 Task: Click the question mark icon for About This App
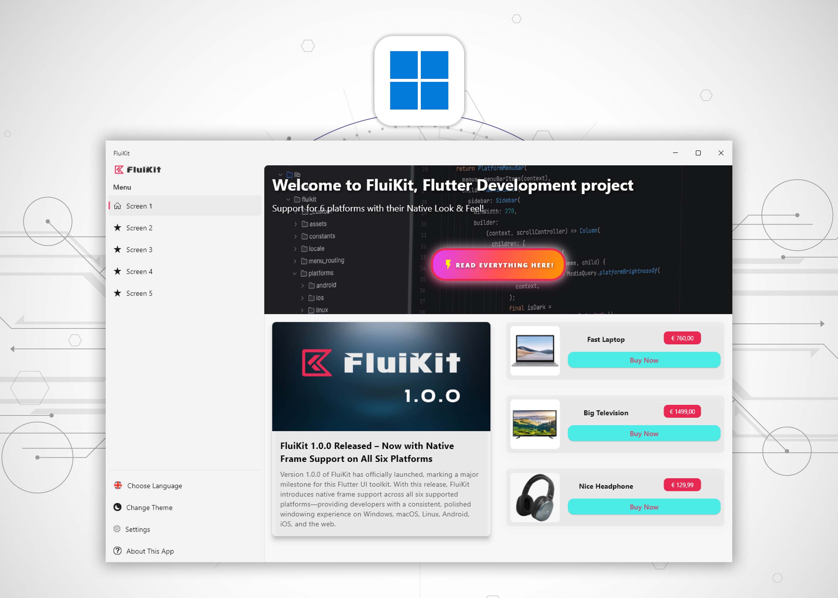(118, 551)
